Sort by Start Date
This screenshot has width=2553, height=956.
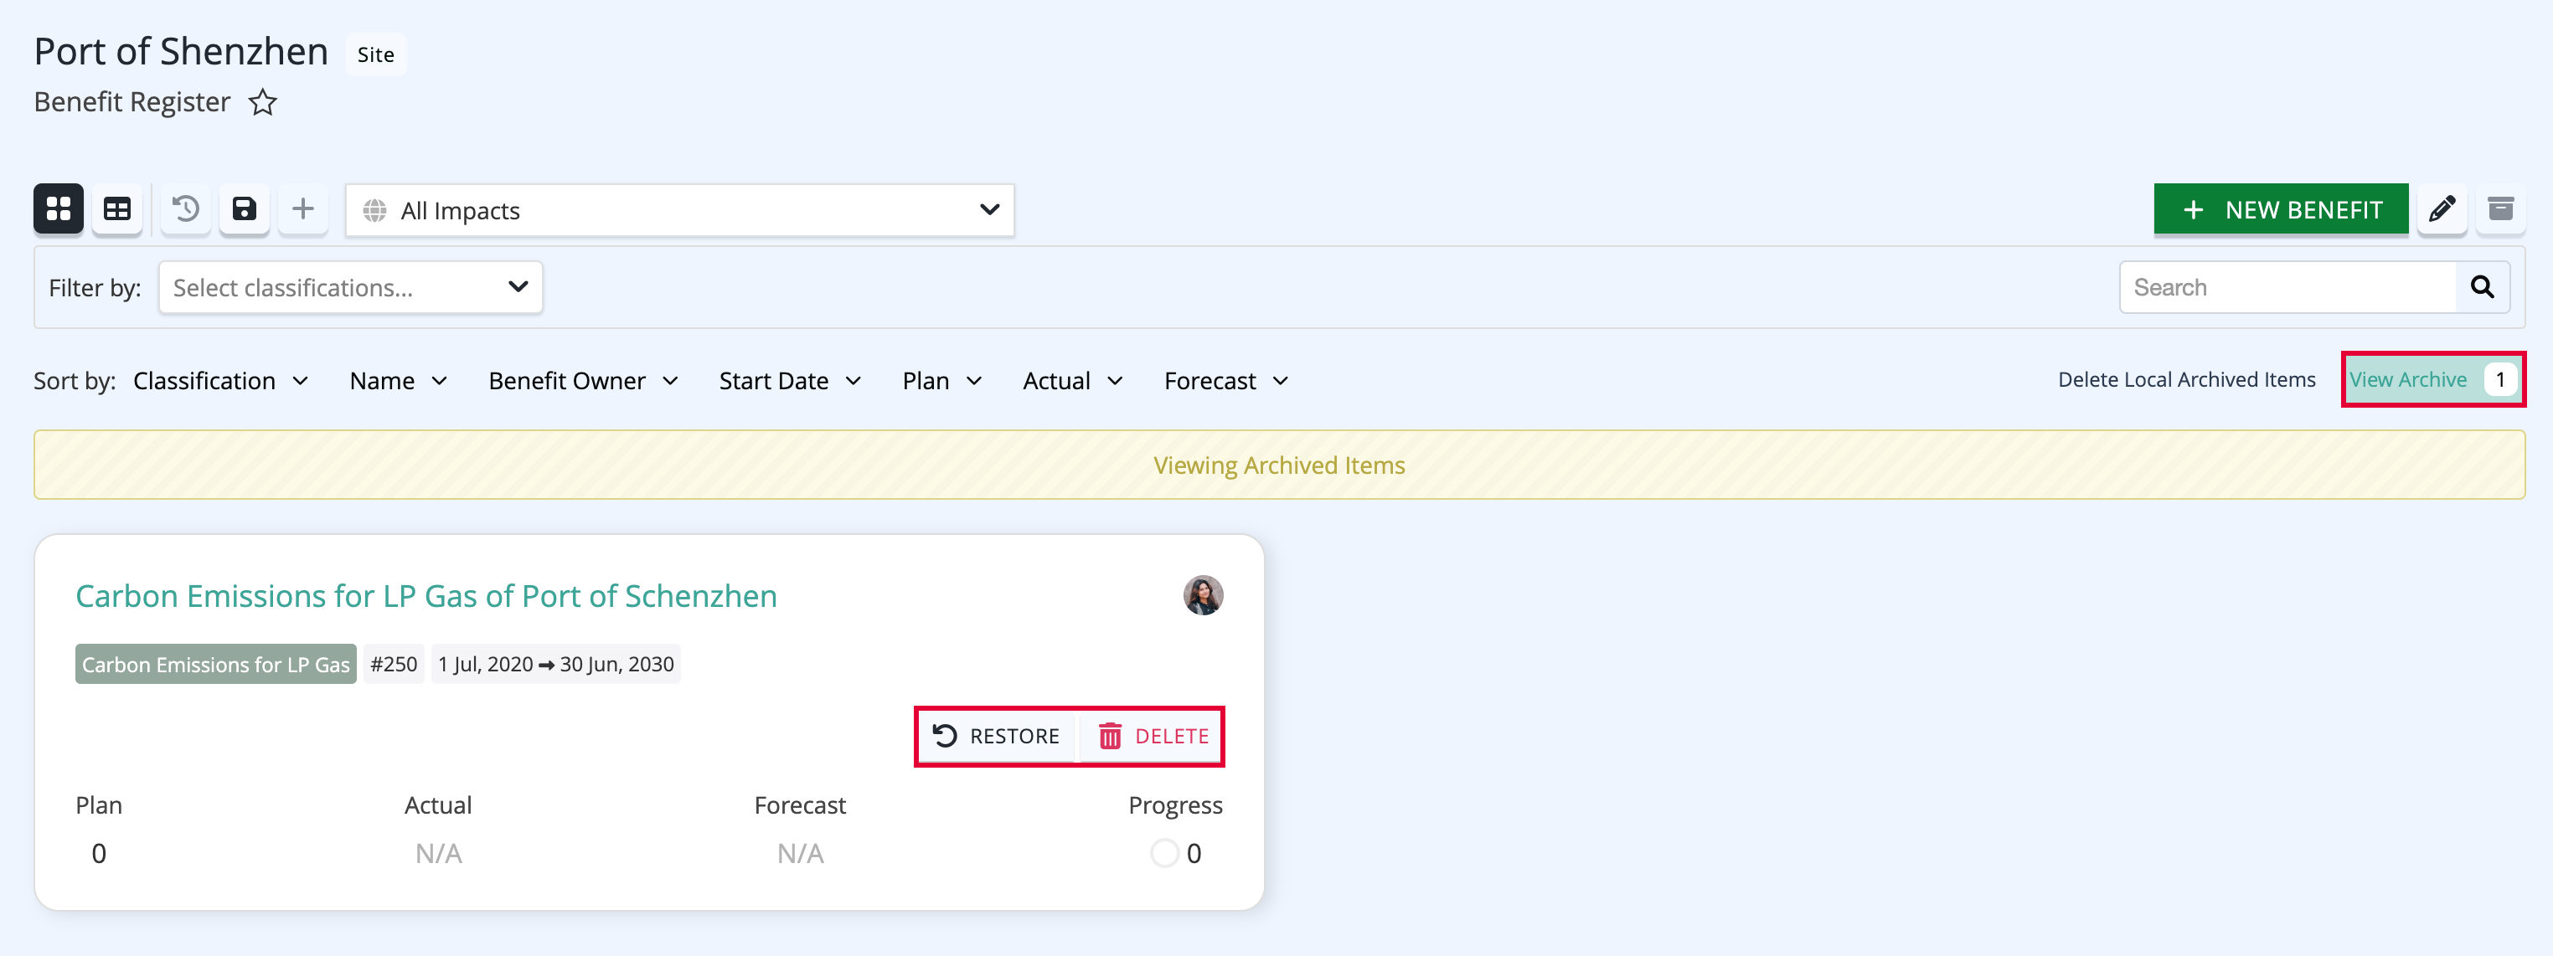[x=790, y=382]
